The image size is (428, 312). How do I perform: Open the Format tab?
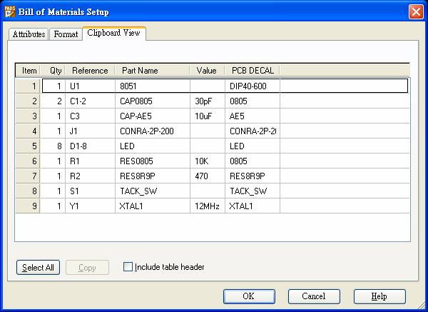click(x=66, y=34)
